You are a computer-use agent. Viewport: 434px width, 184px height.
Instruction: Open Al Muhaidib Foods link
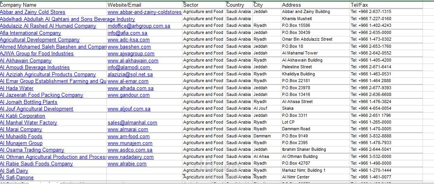tap(21, 137)
